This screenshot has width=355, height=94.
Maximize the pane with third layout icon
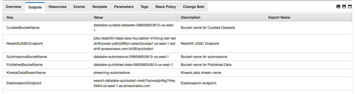click(350, 7)
